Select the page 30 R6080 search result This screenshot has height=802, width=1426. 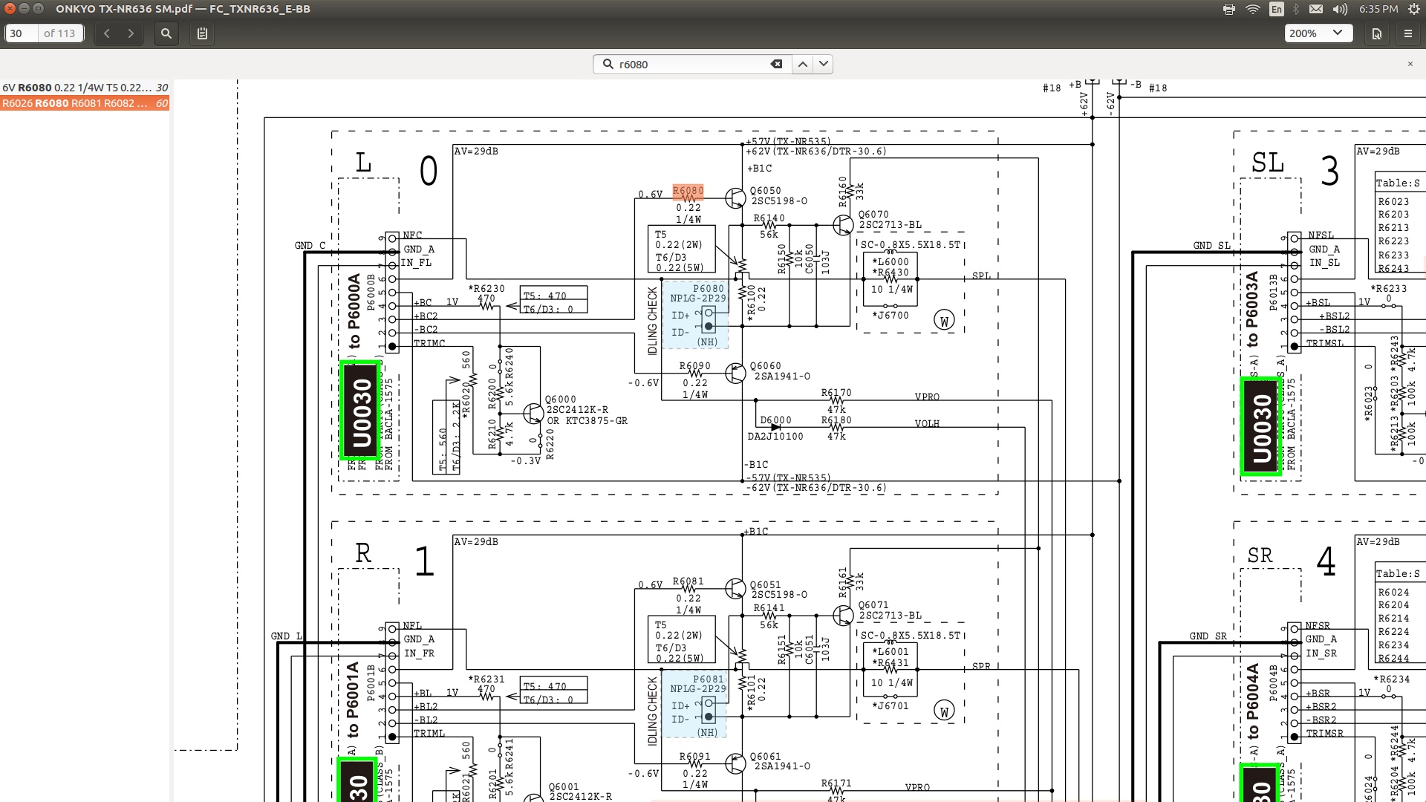pos(85,88)
